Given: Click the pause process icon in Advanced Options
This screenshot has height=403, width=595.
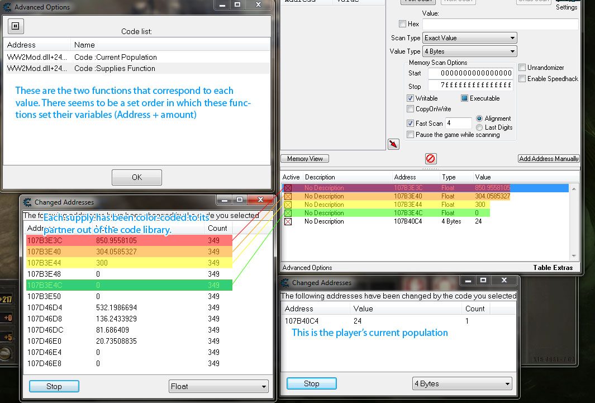Looking at the screenshot, I should [15, 26].
